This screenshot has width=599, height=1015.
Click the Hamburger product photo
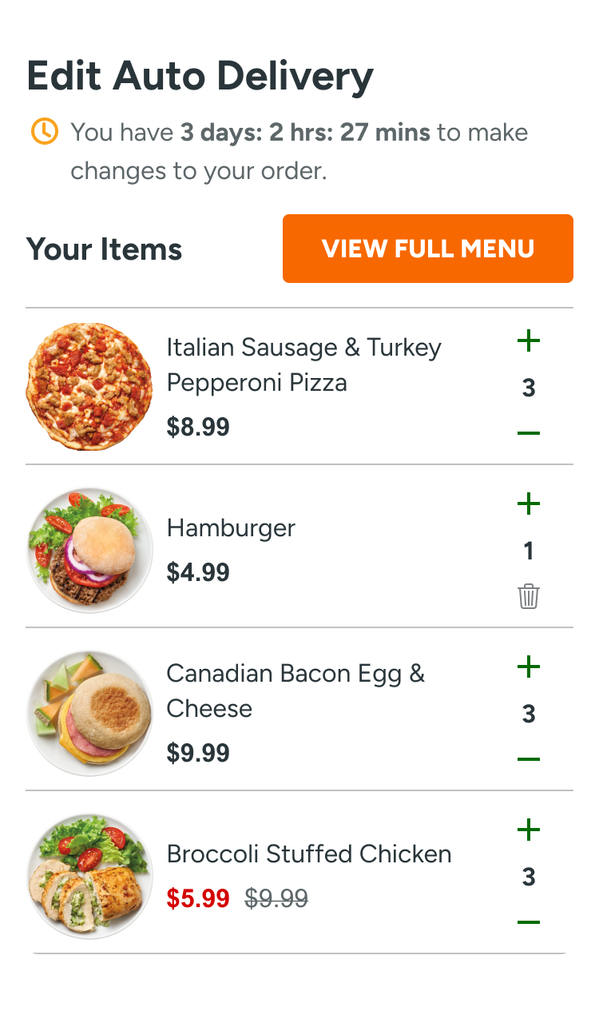click(x=89, y=549)
